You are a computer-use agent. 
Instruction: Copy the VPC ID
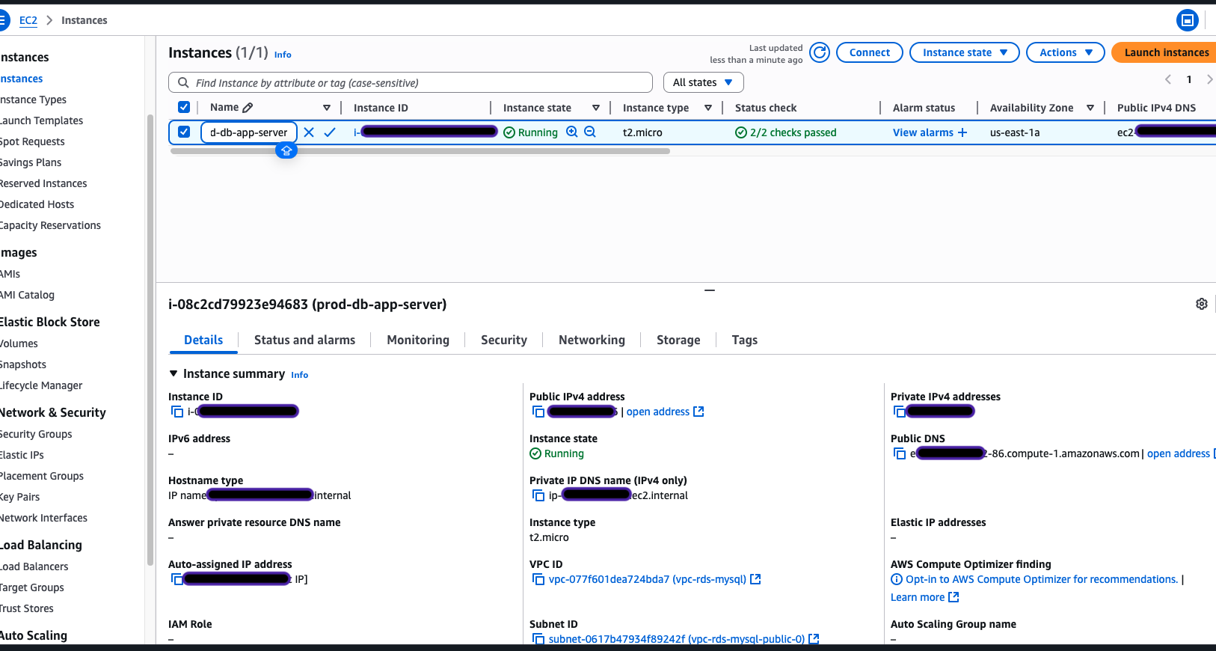coord(538,579)
